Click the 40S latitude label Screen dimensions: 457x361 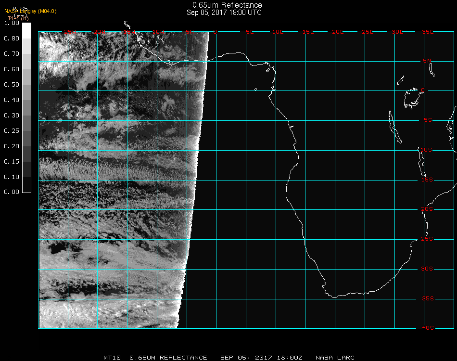tap(428, 328)
